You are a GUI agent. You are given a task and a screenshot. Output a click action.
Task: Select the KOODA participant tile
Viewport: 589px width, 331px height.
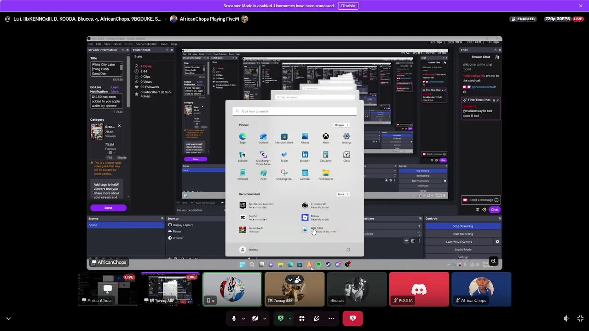[x=419, y=289]
